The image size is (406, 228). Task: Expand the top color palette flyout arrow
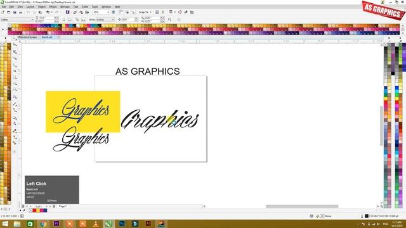tap(3, 30)
